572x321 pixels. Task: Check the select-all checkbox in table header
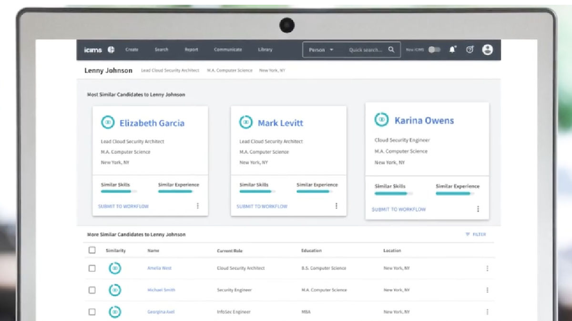[x=92, y=250]
